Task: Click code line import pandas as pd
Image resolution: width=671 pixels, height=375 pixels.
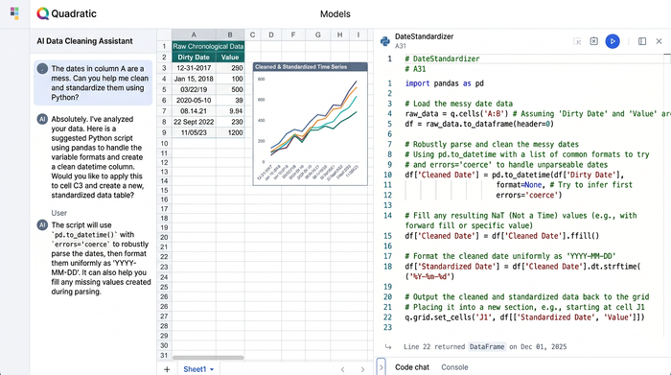Action: (444, 83)
